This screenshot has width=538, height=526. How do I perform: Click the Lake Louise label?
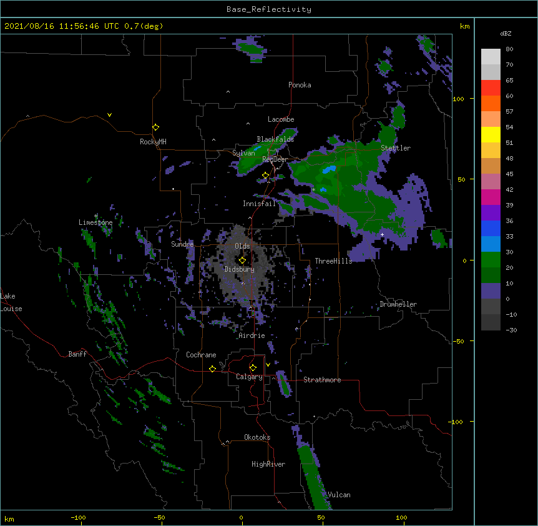pos(11,302)
